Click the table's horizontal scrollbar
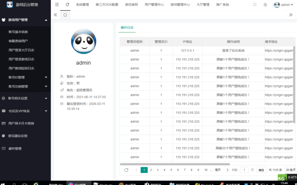 (x=175, y=164)
